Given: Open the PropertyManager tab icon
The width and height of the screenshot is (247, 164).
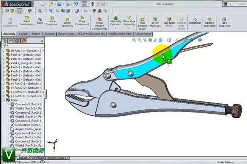Looking at the screenshot, I should point(11,41).
